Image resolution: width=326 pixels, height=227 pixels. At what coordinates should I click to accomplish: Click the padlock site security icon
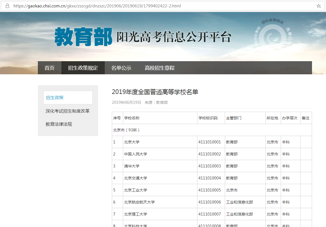(x=7, y=6)
